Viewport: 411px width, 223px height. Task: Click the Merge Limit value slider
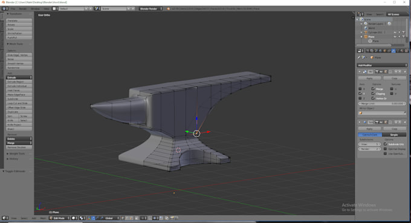382,103
